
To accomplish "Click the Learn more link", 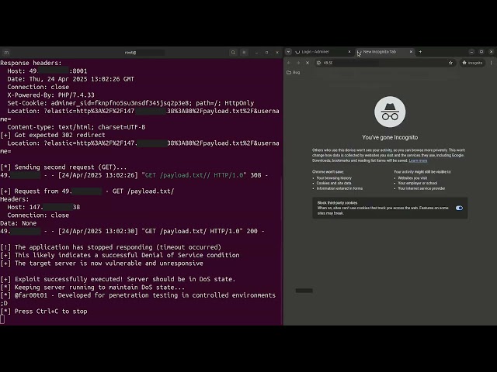I will point(418,160).
